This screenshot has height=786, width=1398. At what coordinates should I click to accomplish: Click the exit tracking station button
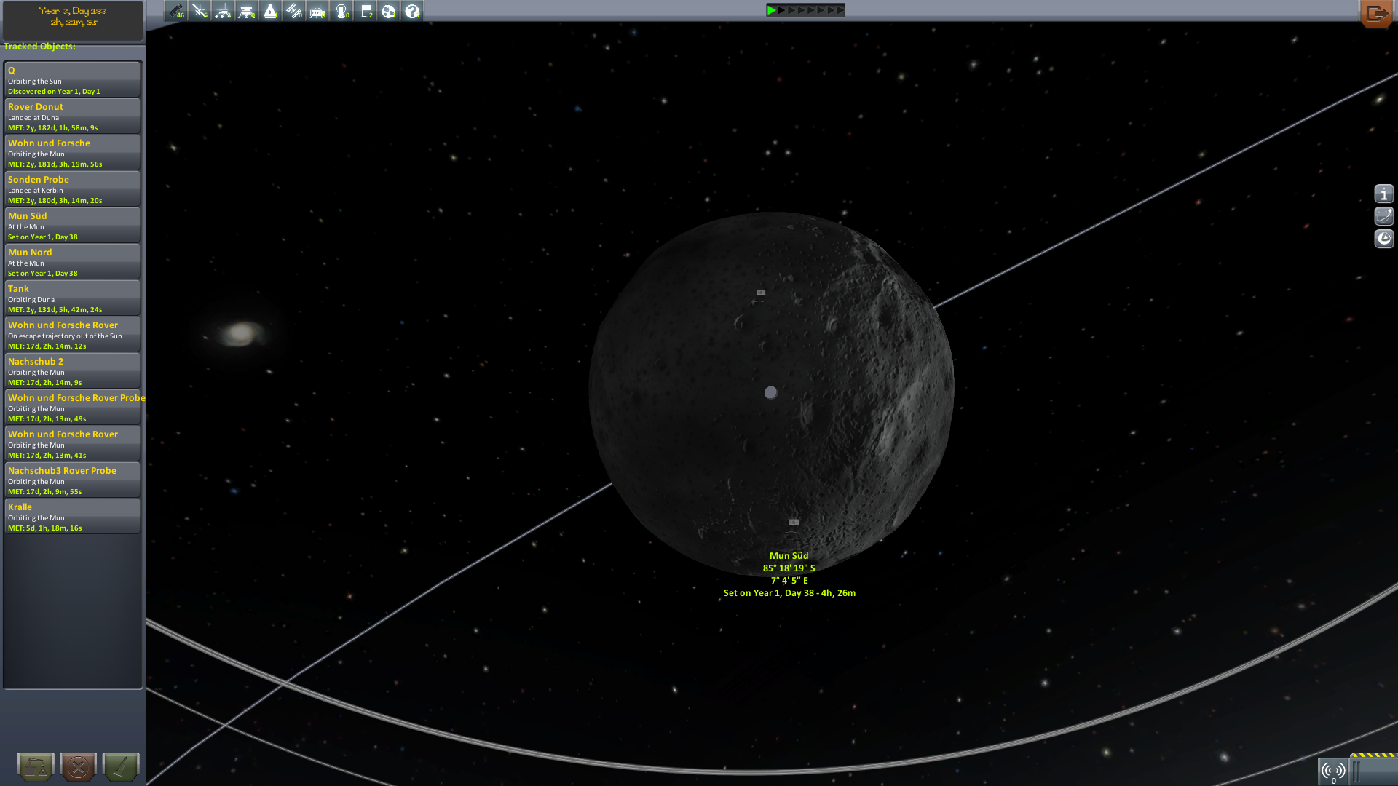[x=1376, y=13]
